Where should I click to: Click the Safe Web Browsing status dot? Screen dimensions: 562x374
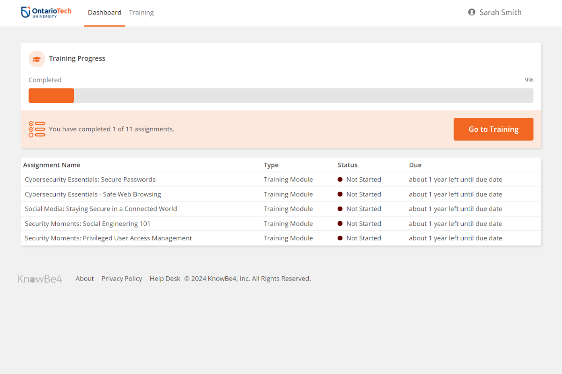(340, 194)
